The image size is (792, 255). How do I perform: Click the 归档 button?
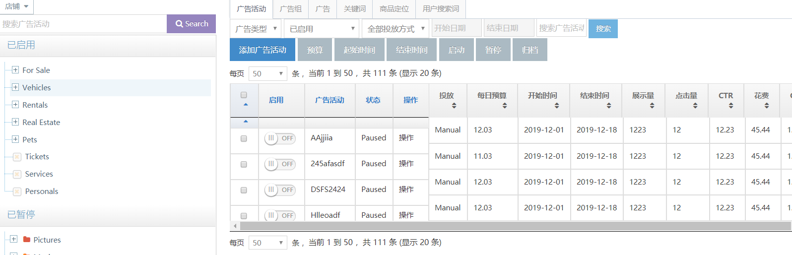tap(530, 50)
